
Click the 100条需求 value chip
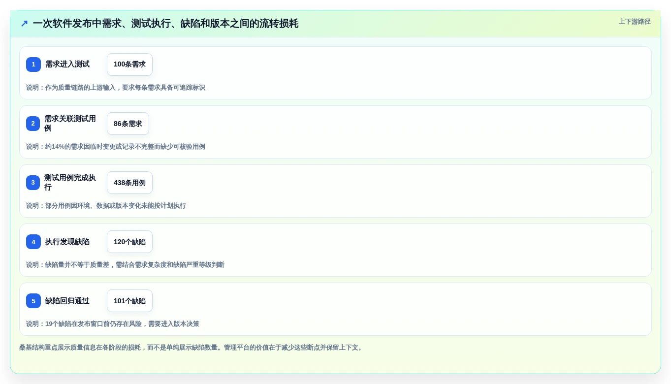click(129, 64)
